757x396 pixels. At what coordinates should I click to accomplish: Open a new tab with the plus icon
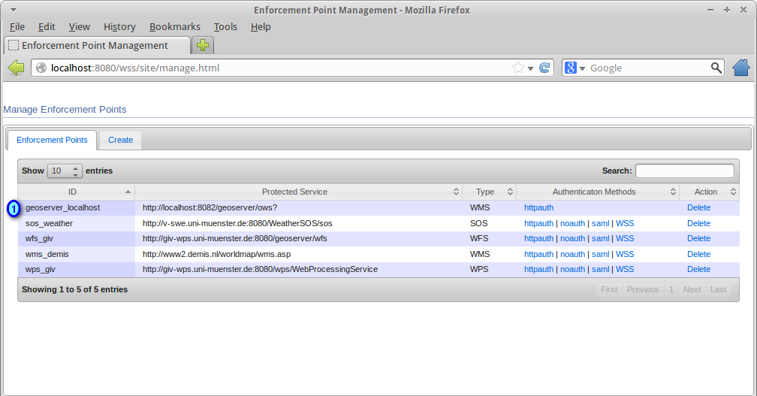pos(203,45)
